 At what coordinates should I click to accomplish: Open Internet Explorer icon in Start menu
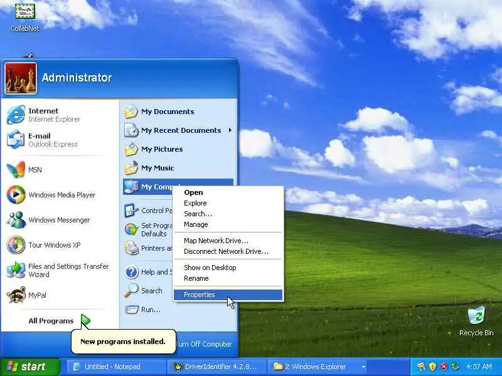[x=16, y=115]
